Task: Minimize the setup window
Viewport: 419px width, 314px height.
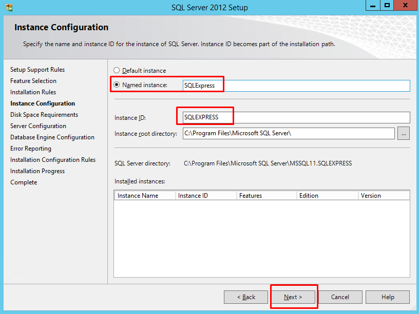Action: (373, 5)
